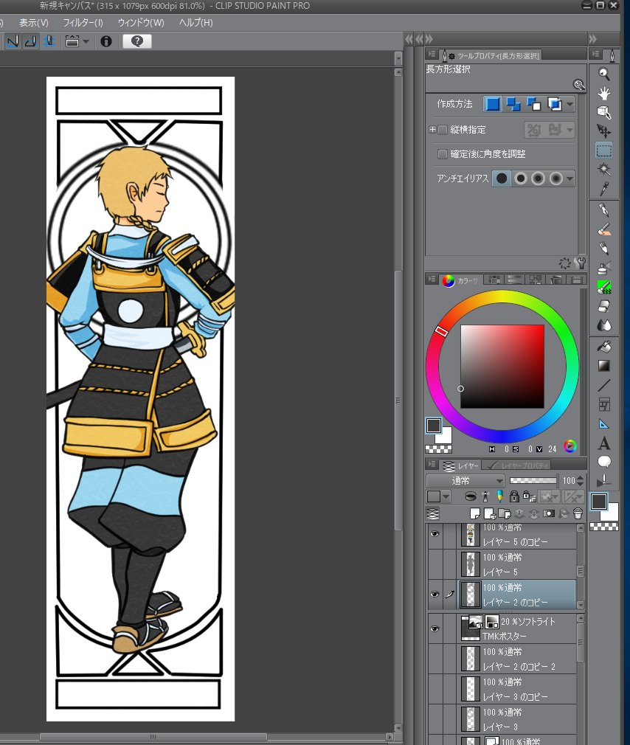630x745 pixels.
Task: Click the Eraser tool
Action: (604, 305)
